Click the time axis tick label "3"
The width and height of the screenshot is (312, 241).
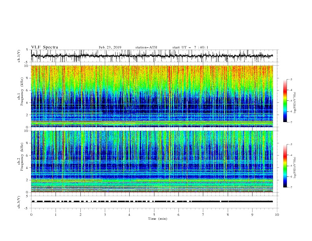(105, 215)
